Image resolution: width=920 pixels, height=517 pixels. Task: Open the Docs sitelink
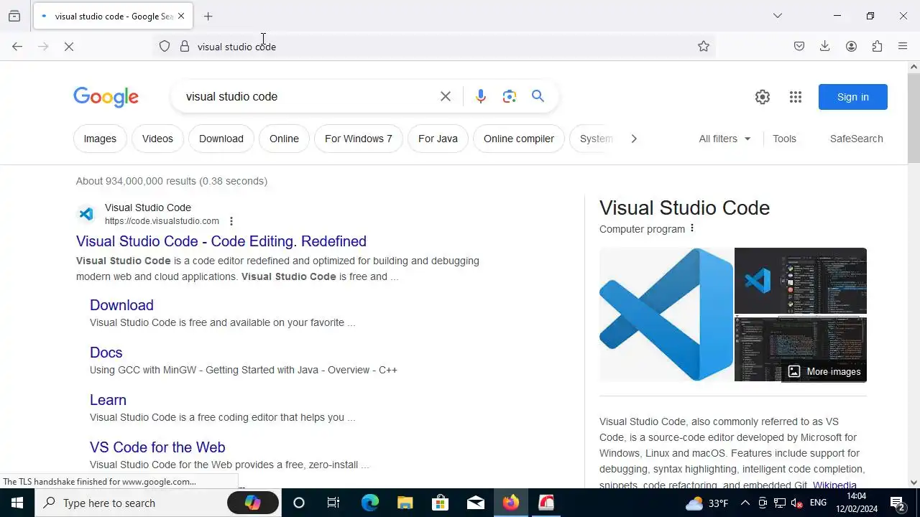(x=106, y=353)
